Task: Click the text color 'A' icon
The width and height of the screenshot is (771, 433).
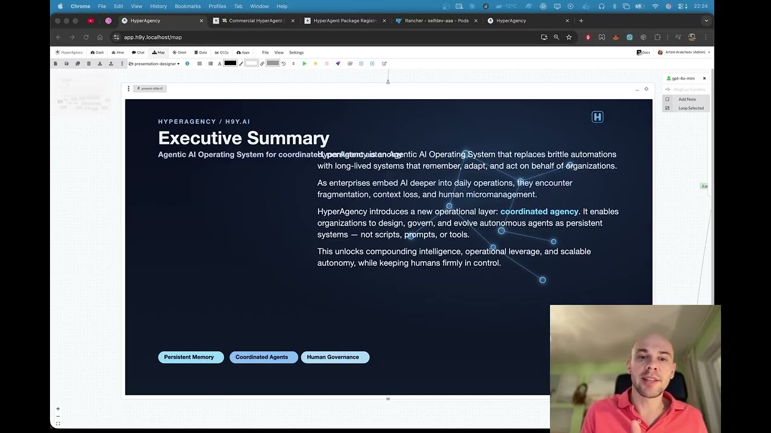Action: (220, 63)
